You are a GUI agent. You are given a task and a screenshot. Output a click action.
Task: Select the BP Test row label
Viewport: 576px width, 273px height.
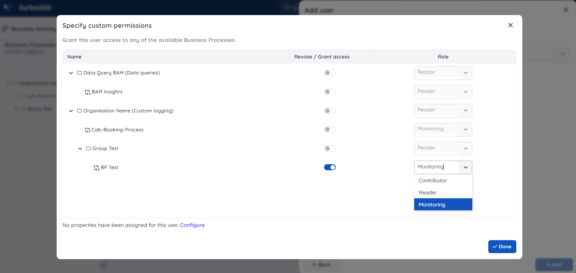click(x=109, y=168)
